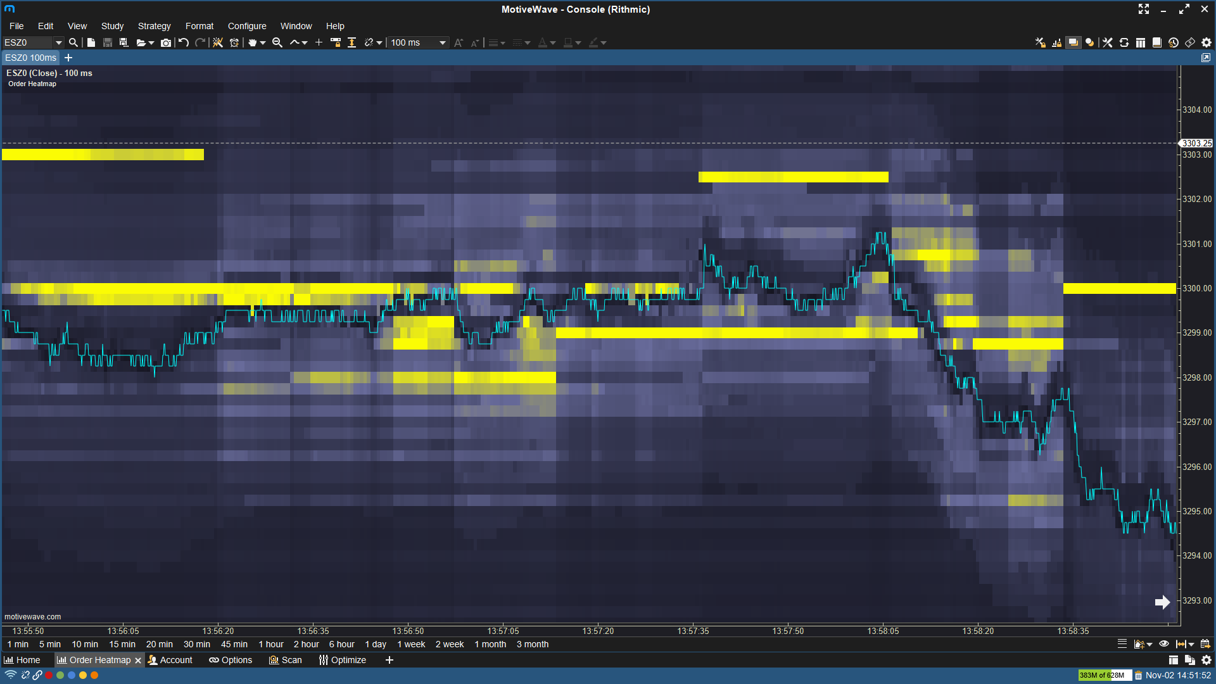Open the Strategy menu
Viewport: 1216px width, 684px height.
[x=154, y=26]
